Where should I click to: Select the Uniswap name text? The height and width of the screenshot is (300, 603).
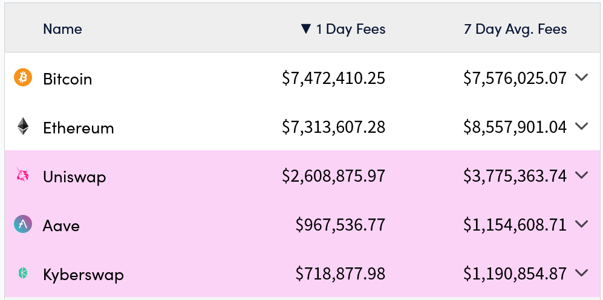pos(74,177)
